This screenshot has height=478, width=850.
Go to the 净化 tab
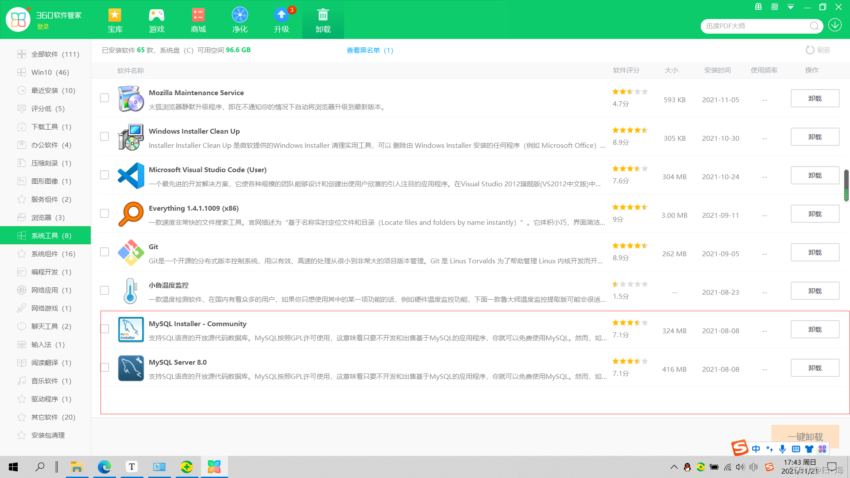[240, 20]
